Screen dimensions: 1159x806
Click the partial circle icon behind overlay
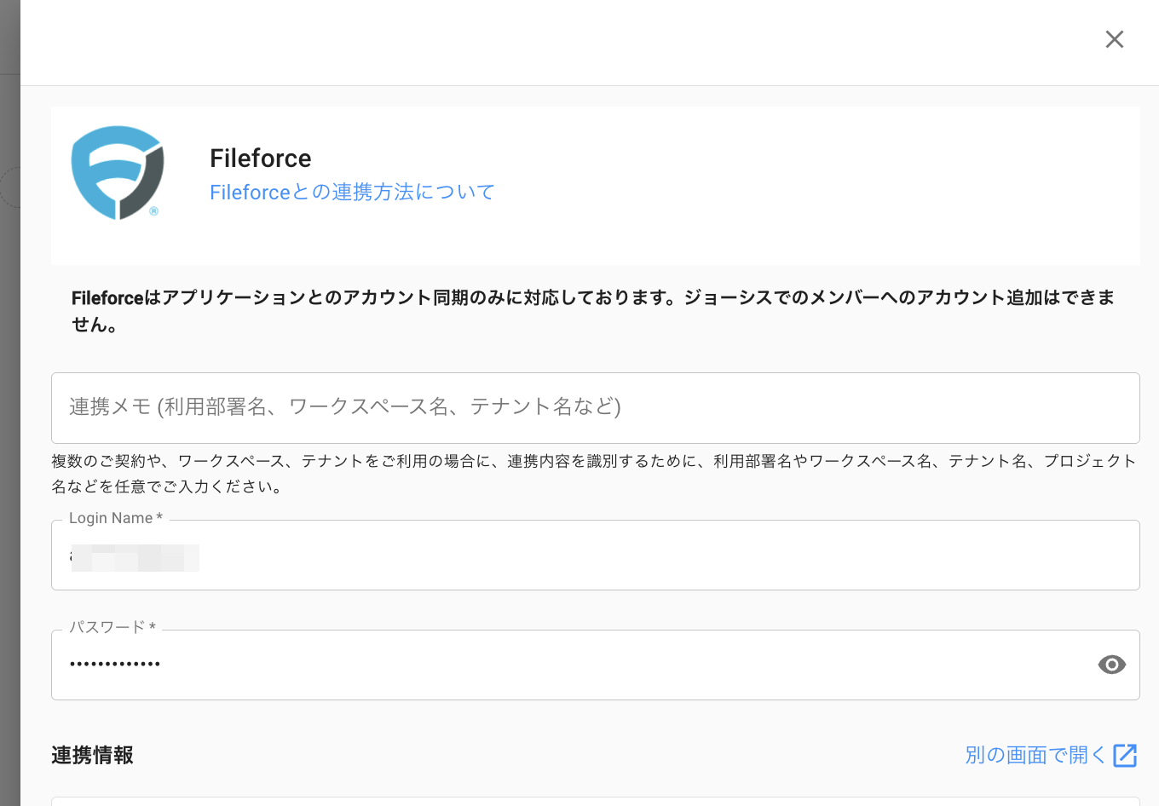point(9,187)
